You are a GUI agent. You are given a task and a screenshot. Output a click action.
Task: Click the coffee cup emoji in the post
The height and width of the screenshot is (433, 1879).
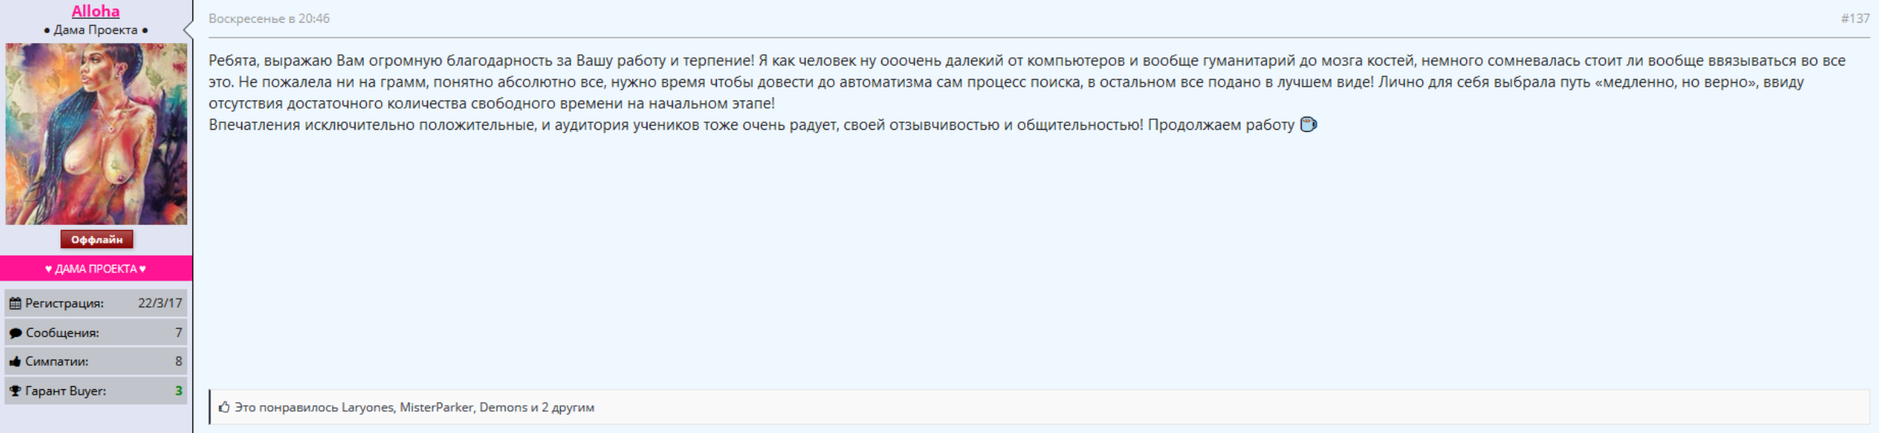point(1309,124)
